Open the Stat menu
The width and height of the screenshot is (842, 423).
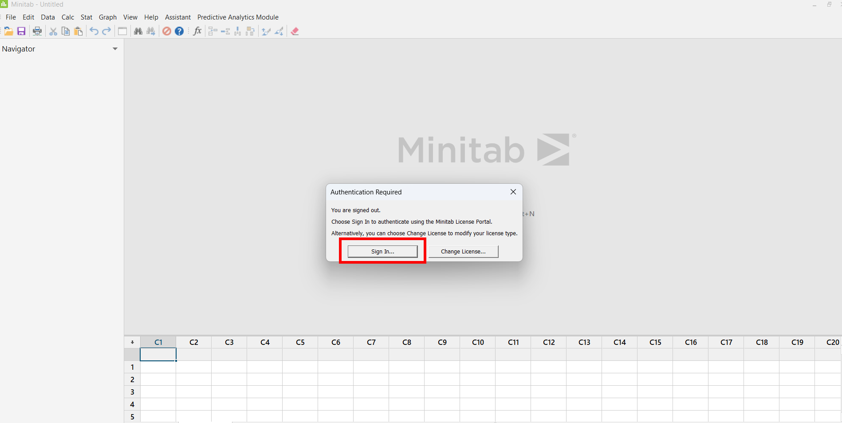tap(87, 17)
